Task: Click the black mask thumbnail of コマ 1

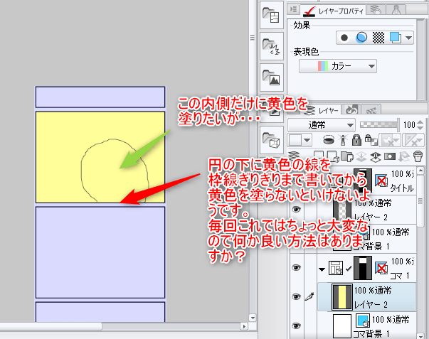Action: [x=363, y=268]
